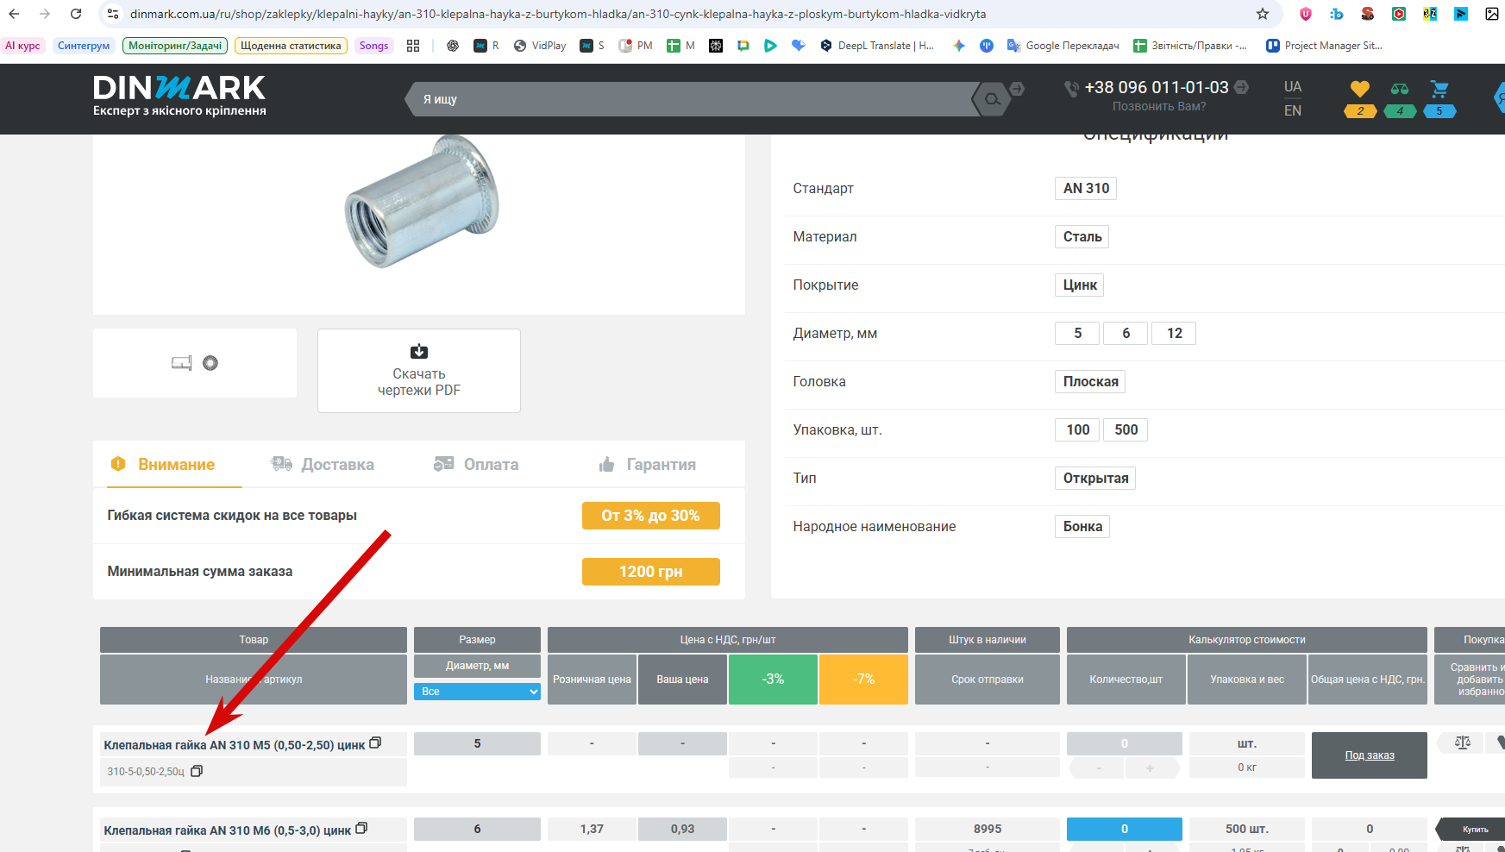Open the DeepL Translate bookmark

(x=877, y=46)
